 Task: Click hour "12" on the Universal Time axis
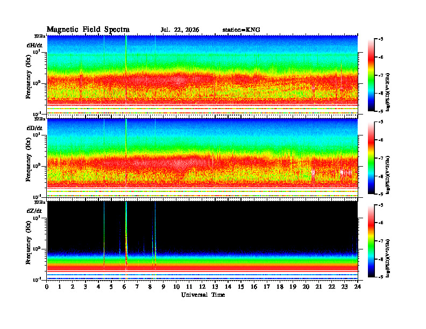point(202,287)
